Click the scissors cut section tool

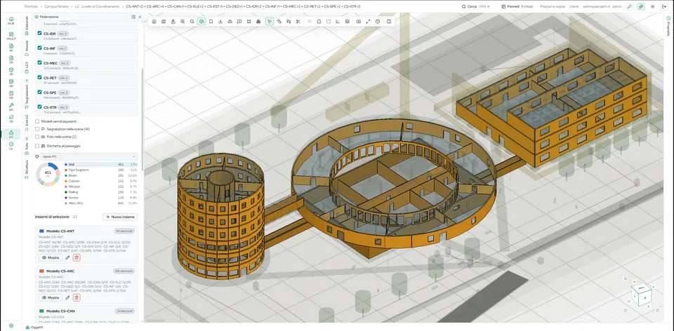(298, 22)
